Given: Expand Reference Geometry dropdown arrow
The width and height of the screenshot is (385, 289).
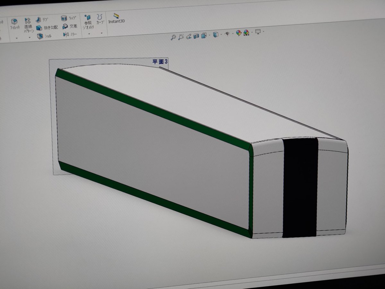Looking at the screenshot, I should (89, 33).
